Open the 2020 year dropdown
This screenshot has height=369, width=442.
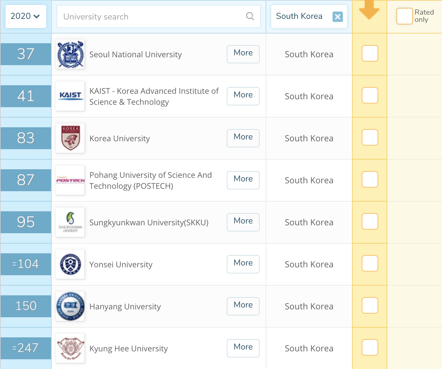[x=26, y=16]
